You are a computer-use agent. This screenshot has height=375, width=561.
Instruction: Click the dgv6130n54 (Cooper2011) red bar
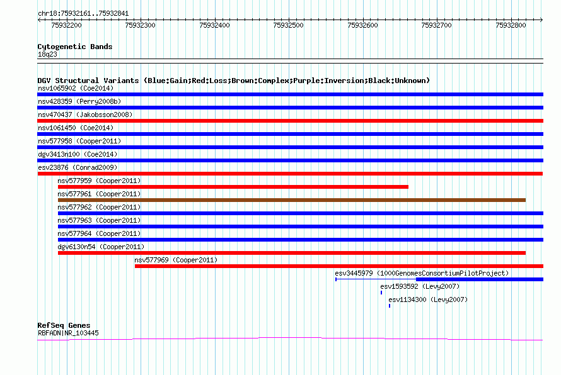click(292, 253)
